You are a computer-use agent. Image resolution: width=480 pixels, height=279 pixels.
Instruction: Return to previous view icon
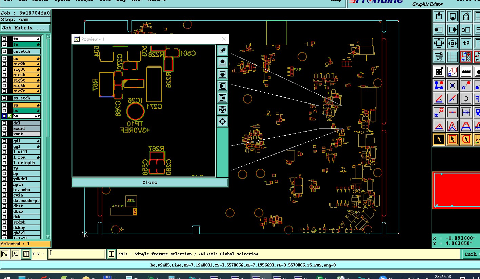point(466,29)
